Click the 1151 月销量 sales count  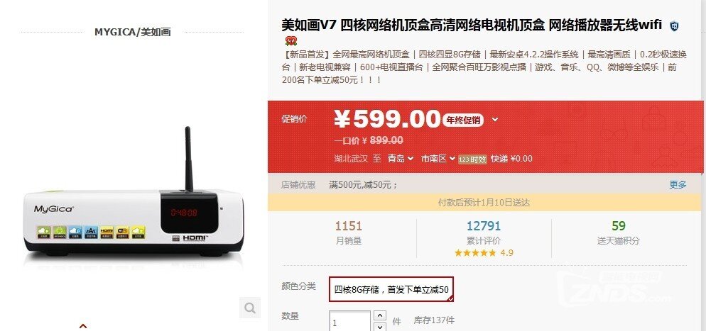349,232
